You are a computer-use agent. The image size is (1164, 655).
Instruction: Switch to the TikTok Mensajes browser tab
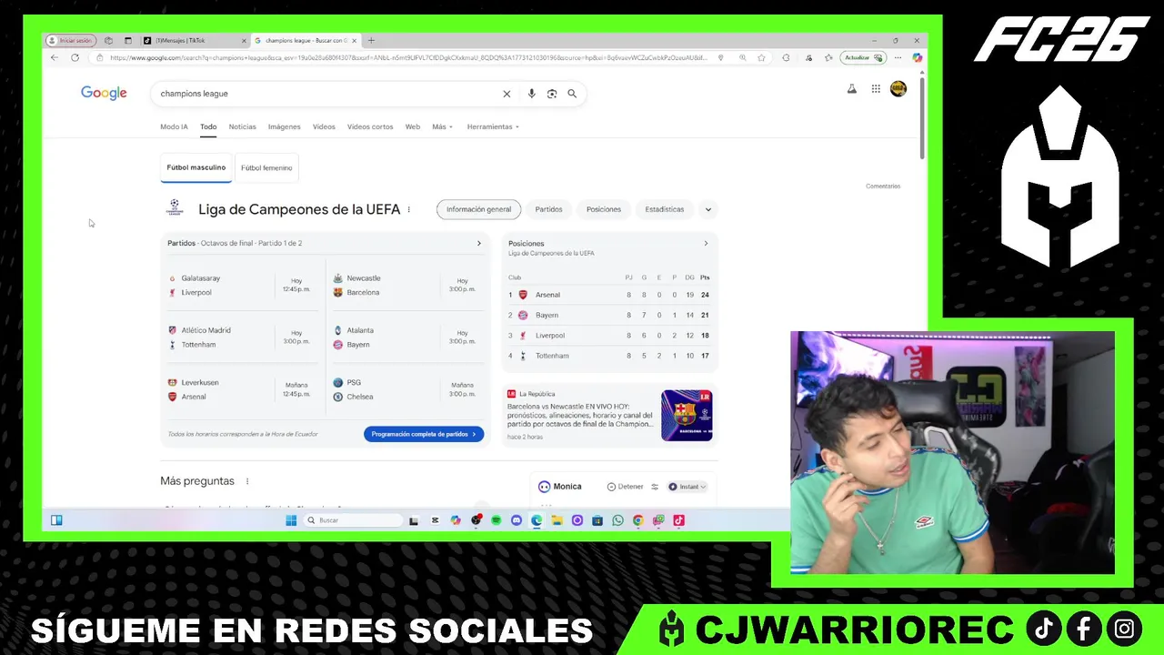pos(194,40)
